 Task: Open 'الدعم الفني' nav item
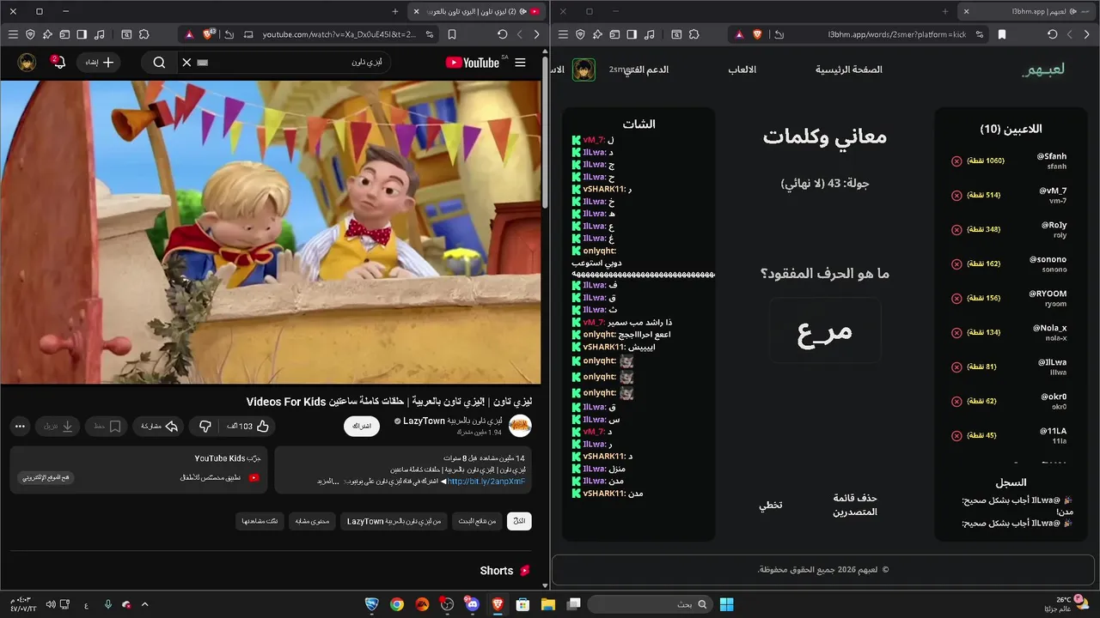point(645,70)
